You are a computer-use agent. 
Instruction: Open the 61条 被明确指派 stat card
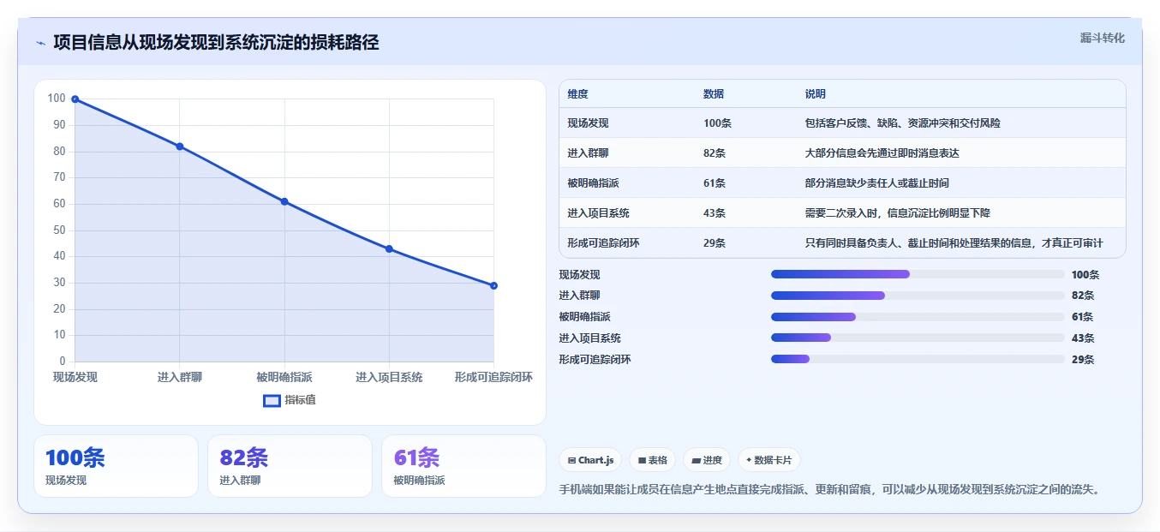click(x=463, y=466)
